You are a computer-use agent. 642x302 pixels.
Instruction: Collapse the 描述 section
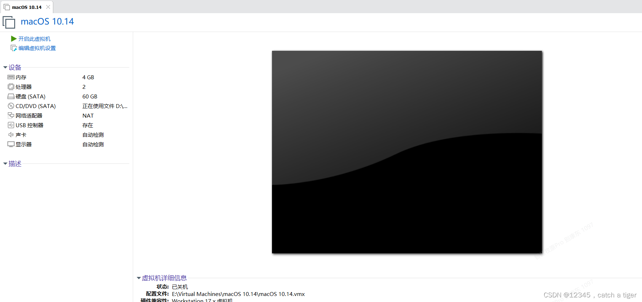(x=5, y=163)
